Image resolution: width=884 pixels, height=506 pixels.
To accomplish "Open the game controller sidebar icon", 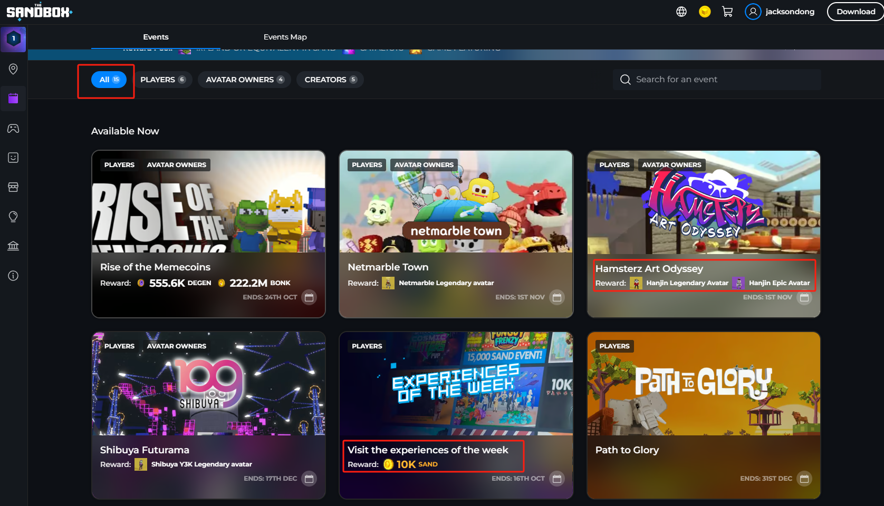I will click(13, 128).
